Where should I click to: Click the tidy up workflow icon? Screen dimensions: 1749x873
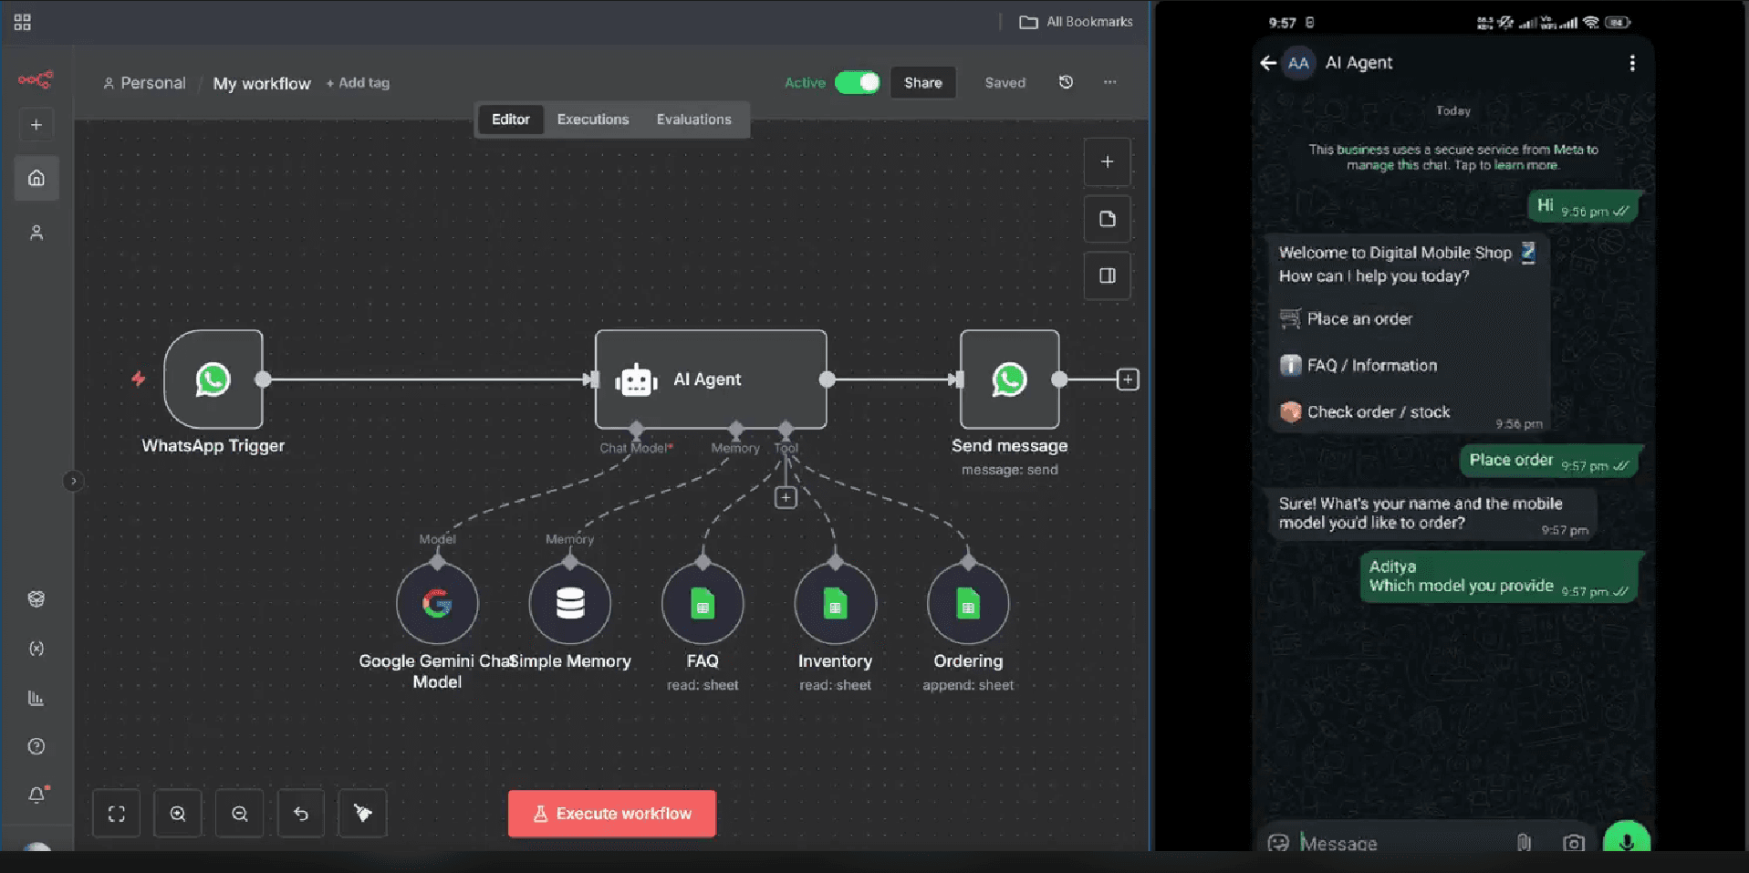363,814
